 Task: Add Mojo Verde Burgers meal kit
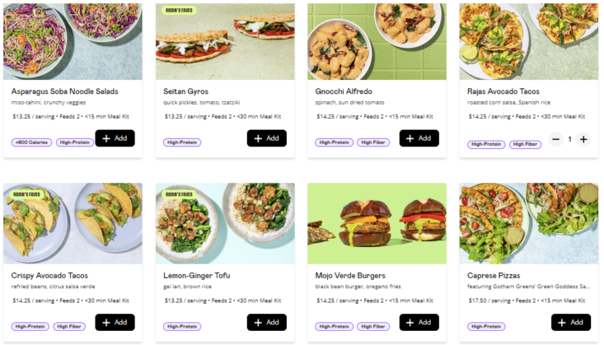[419, 322]
